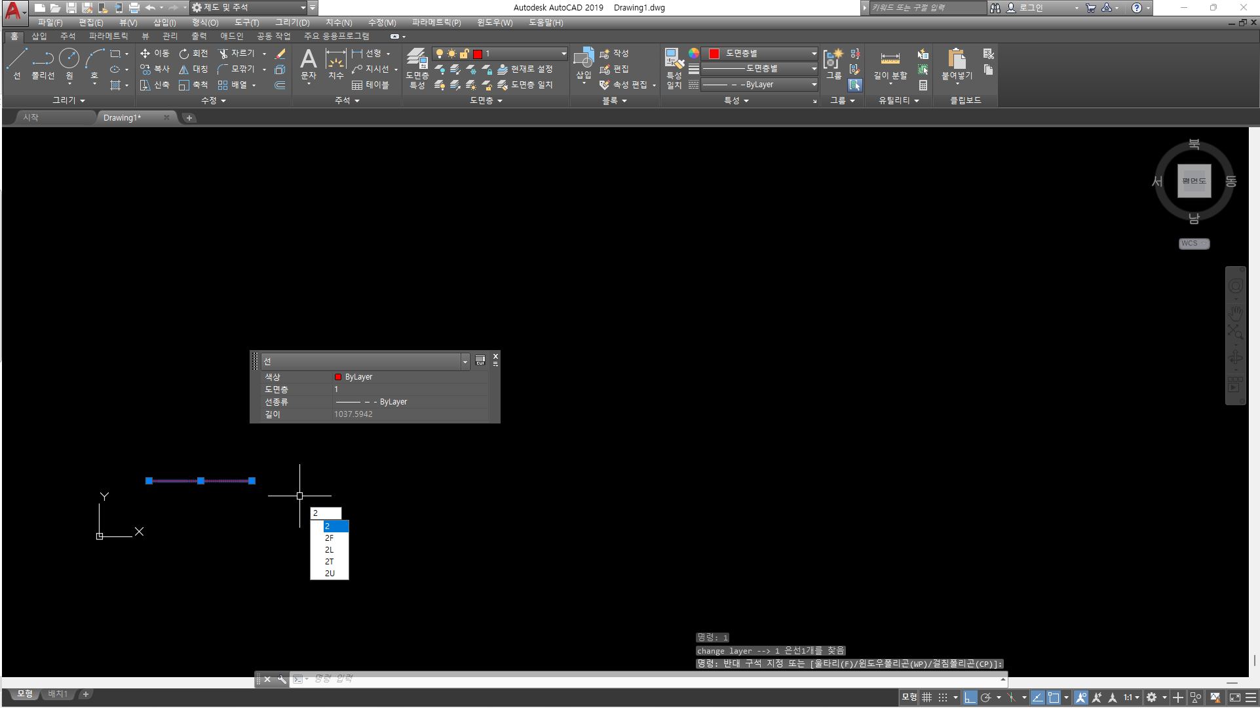Toggle object snap in status bar
1260x708 pixels.
click(1054, 698)
